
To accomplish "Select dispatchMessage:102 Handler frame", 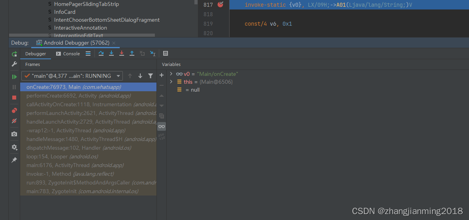I will (88, 148).
